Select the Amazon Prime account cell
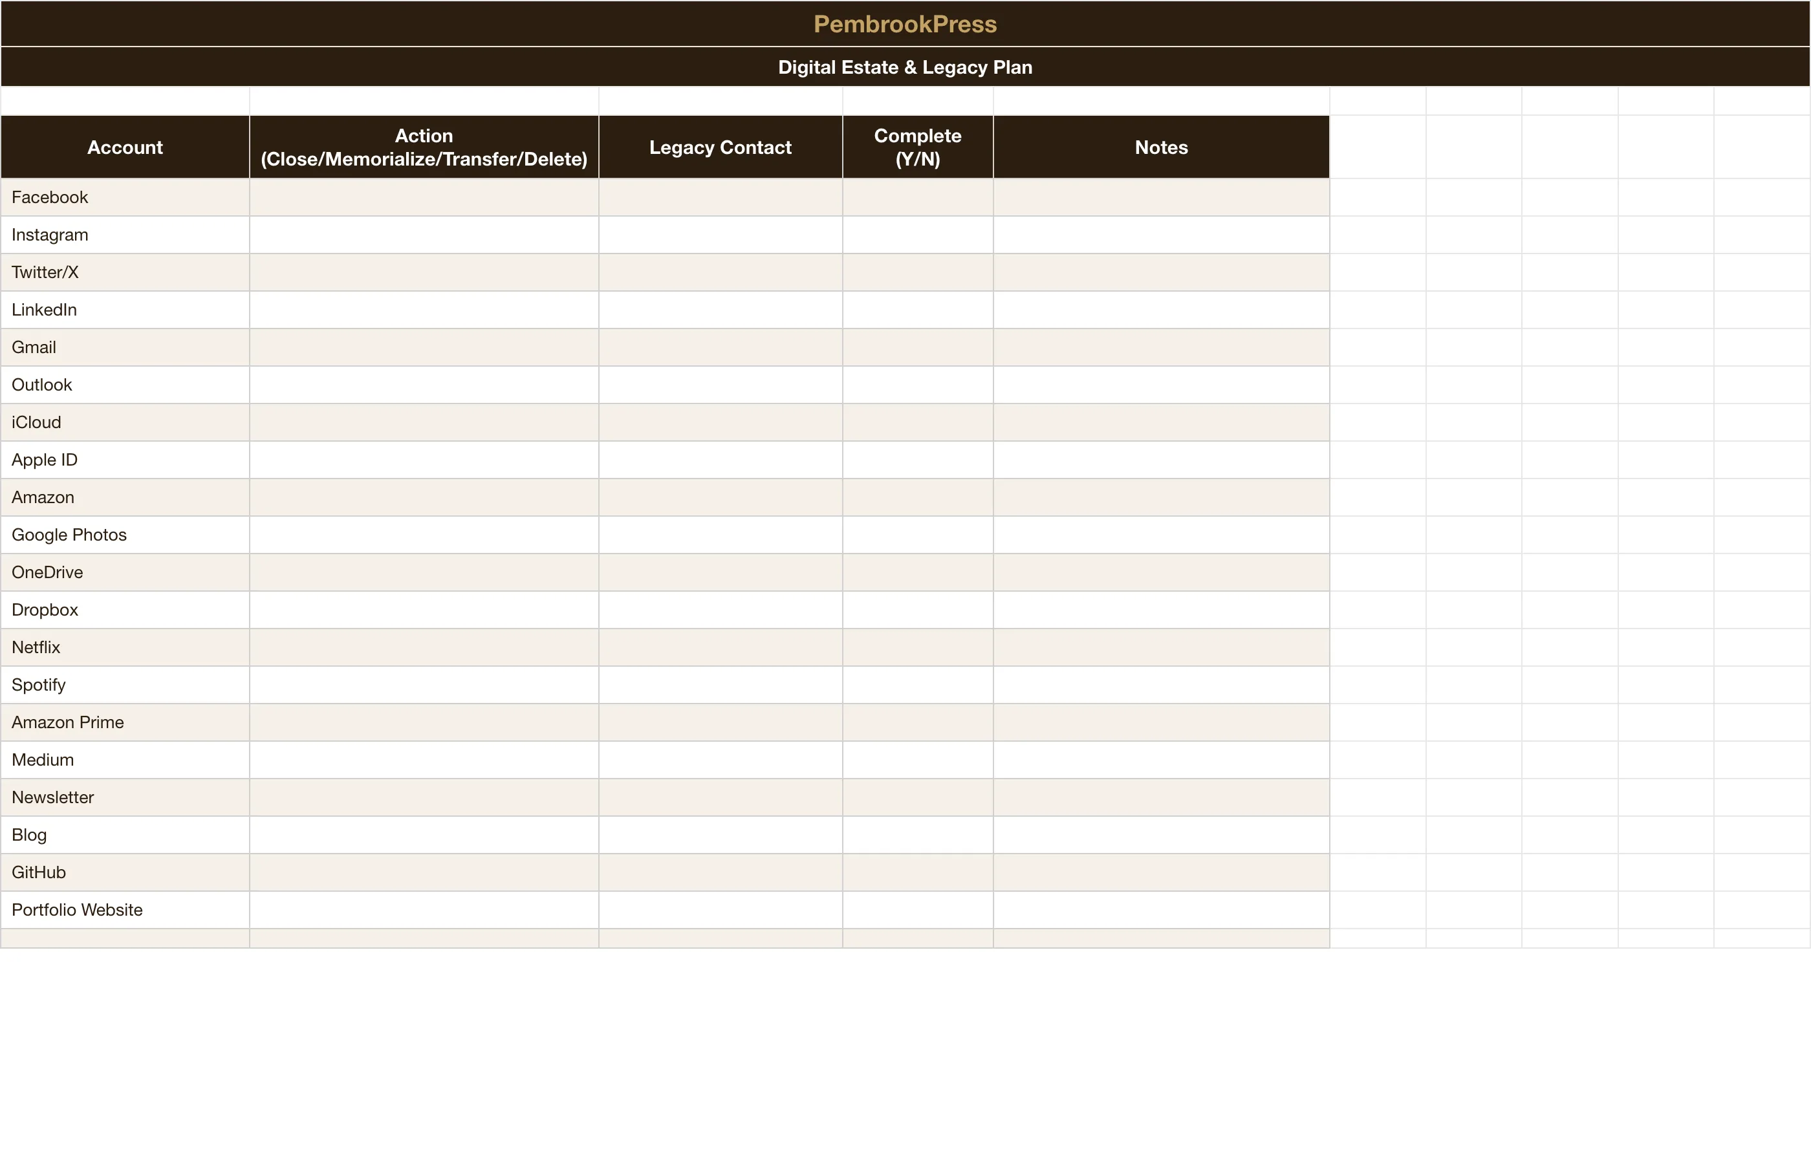The image size is (1811, 1164). [x=125, y=722]
